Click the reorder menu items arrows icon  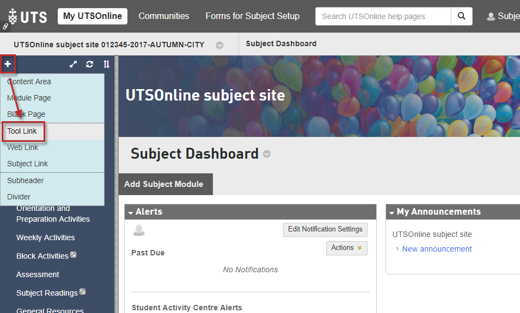coord(106,64)
